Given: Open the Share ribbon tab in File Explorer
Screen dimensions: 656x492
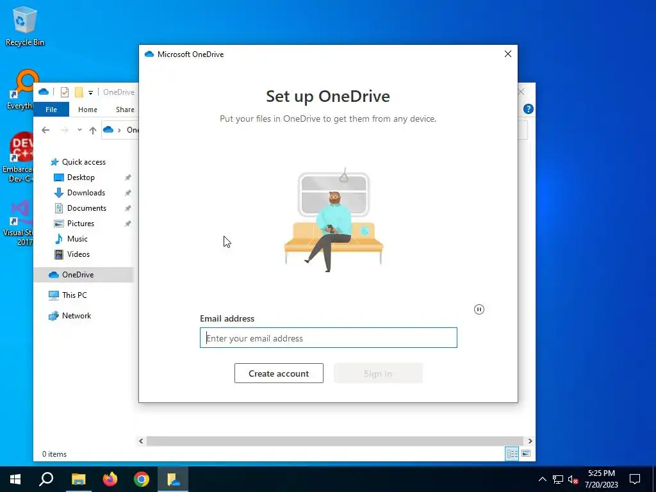Looking at the screenshot, I should coord(125,109).
